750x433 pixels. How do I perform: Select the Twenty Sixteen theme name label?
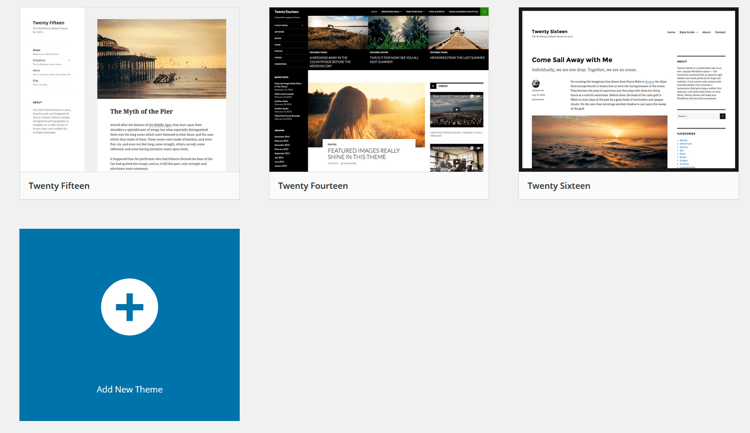tap(559, 186)
